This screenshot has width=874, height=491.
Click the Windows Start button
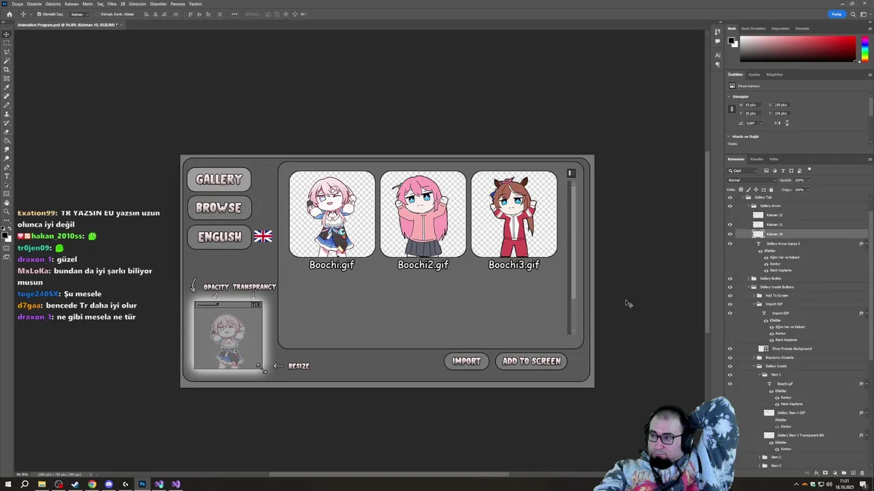[x=8, y=484]
